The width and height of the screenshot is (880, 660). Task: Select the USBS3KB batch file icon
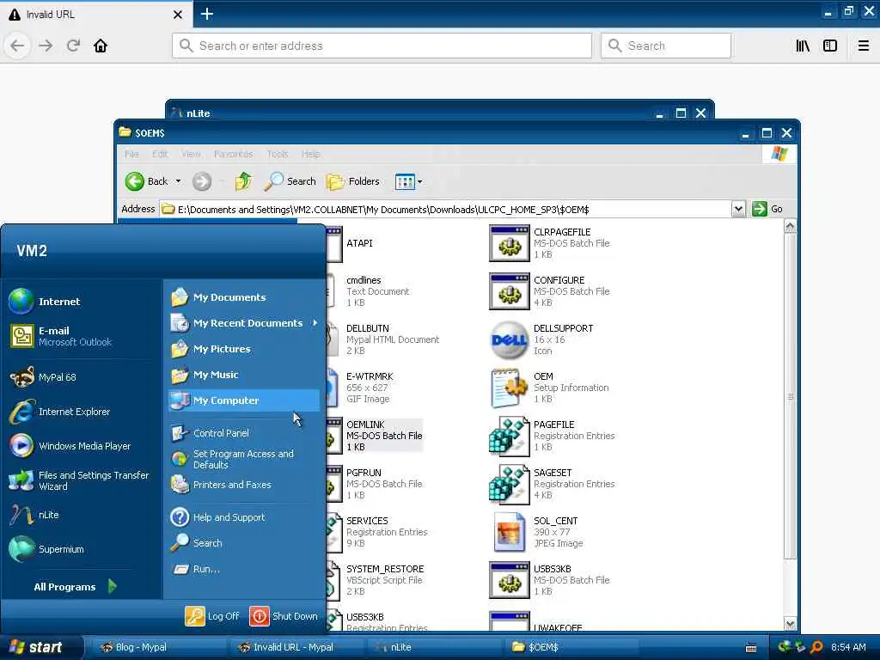click(509, 580)
